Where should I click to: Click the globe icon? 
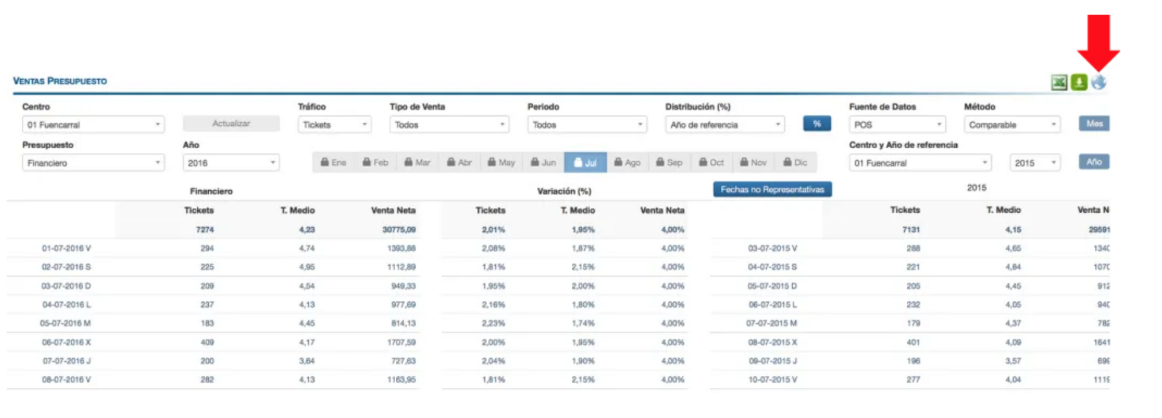[1098, 83]
